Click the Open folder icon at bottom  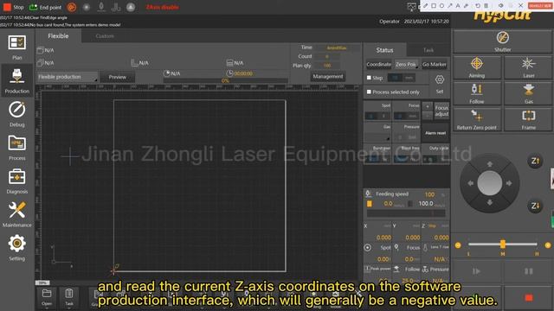coord(47,297)
